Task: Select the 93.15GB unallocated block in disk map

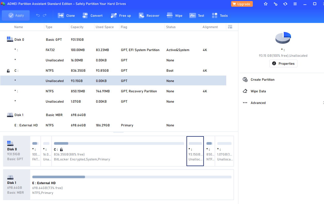Action: 195,151
